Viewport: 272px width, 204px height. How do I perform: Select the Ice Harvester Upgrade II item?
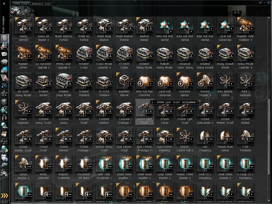coord(44,57)
